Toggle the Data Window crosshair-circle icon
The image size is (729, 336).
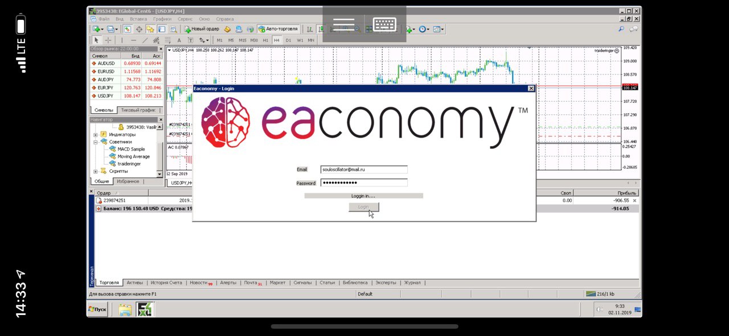click(x=139, y=29)
